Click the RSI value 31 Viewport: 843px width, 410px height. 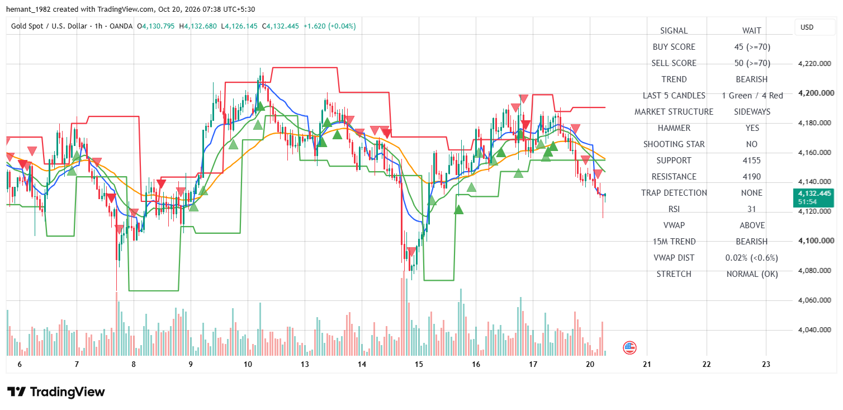pyautogui.click(x=752, y=209)
